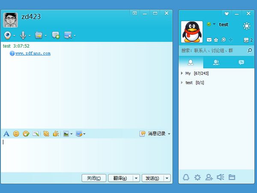Expand the My contact group
Image resolution: width=257 pixels, height=193 pixels.
(x=182, y=74)
